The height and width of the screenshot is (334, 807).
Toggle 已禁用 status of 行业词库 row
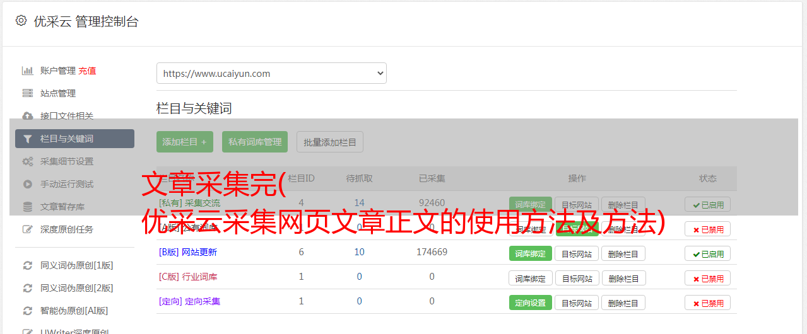click(x=708, y=278)
